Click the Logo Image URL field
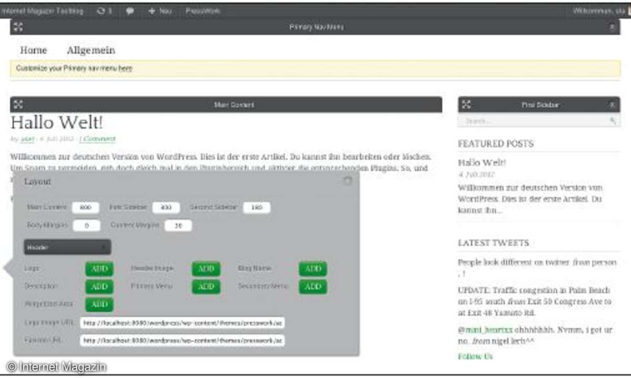Viewport: 631px width, 378px height. (x=182, y=323)
